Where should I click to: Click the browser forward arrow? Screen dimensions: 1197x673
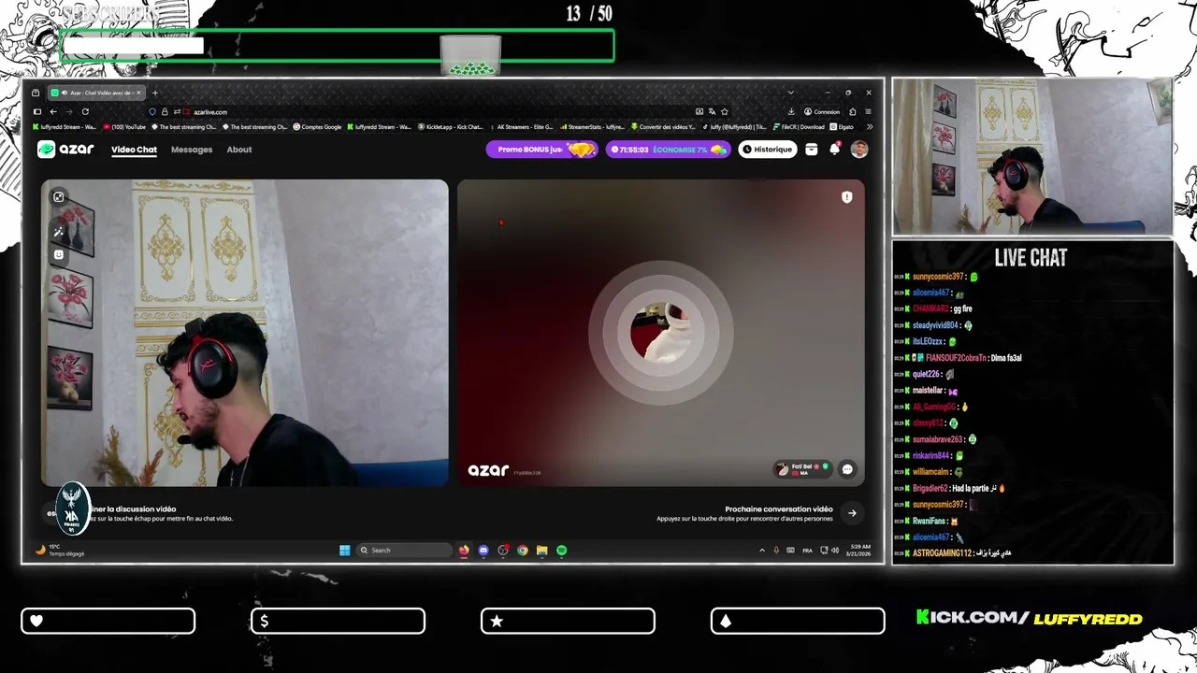tap(68, 112)
